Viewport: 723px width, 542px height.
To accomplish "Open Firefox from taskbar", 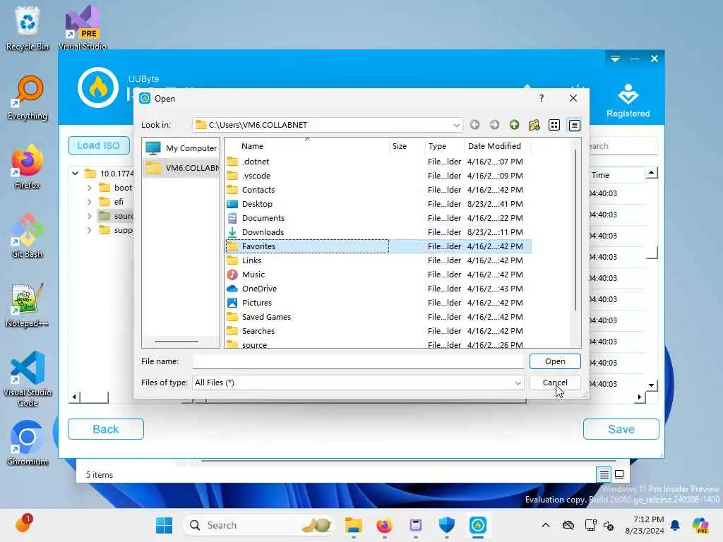I will point(385,525).
